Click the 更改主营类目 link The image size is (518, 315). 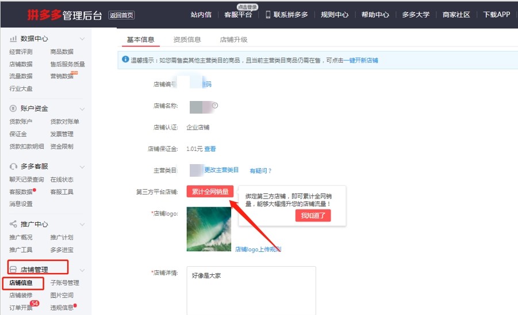(x=221, y=170)
